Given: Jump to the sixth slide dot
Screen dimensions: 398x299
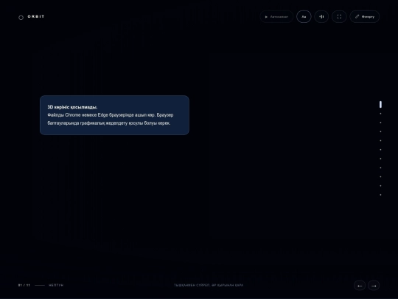Looking at the screenshot, I should click(x=380, y=150).
